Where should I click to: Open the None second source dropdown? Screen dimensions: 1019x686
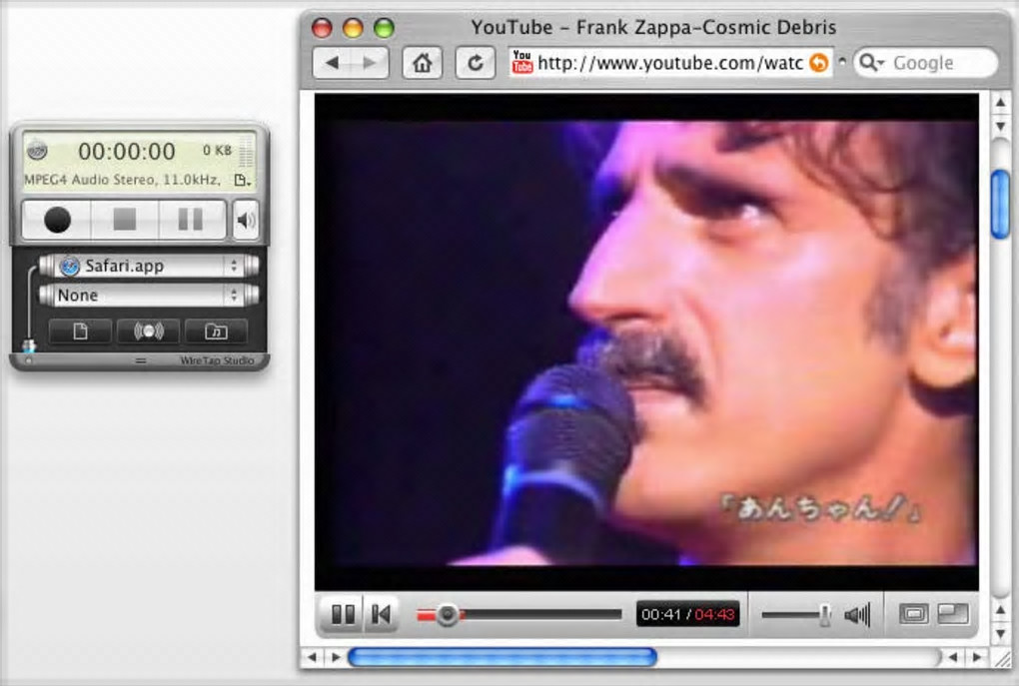coord(149,295)
